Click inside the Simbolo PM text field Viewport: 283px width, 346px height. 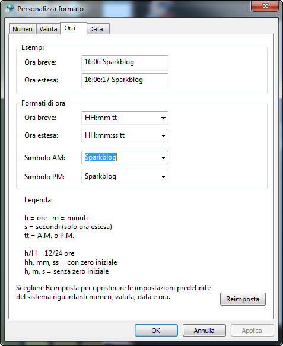pyautogui.click(x=120, y=176)
